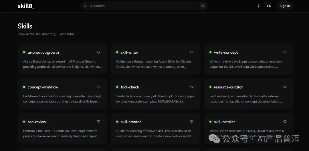Click heart icon on skill-writer card

tap(192, 52)
